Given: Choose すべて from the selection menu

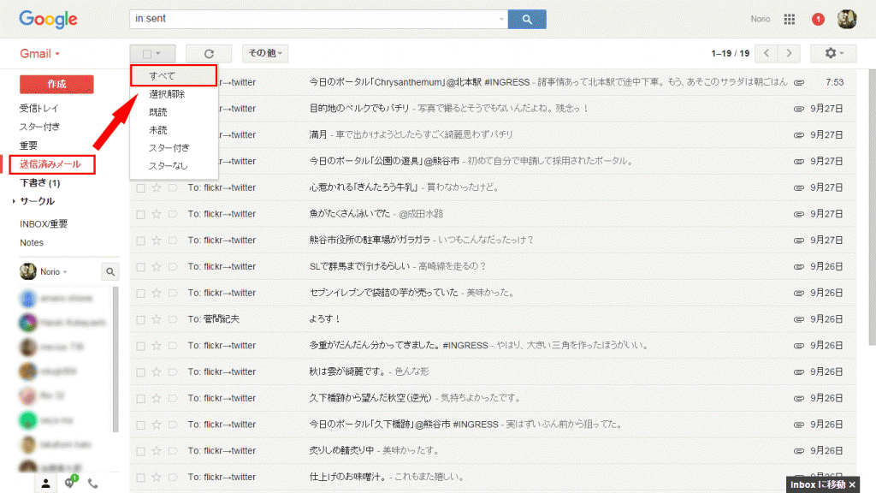Looking at the screenshot, I should point(162,76).
